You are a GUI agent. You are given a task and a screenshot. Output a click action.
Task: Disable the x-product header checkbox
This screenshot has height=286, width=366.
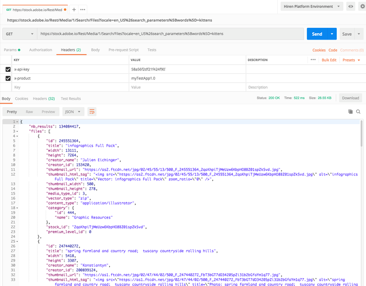8,78
